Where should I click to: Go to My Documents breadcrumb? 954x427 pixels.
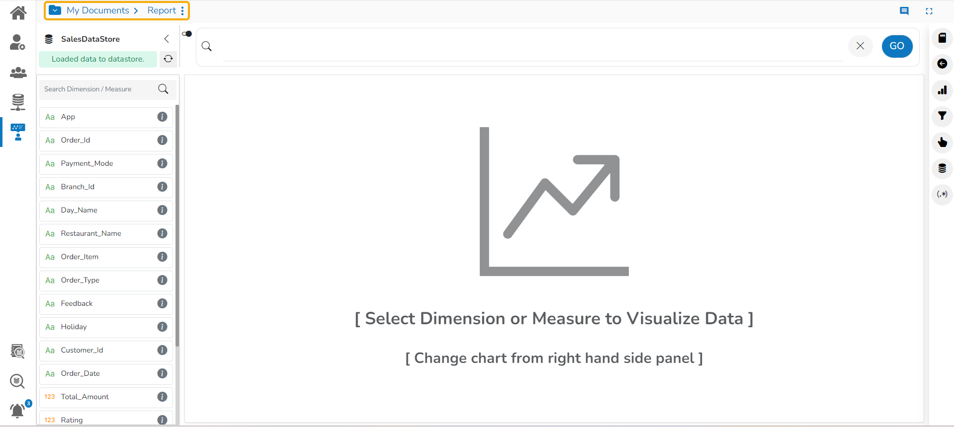click(x=98, y=10)
